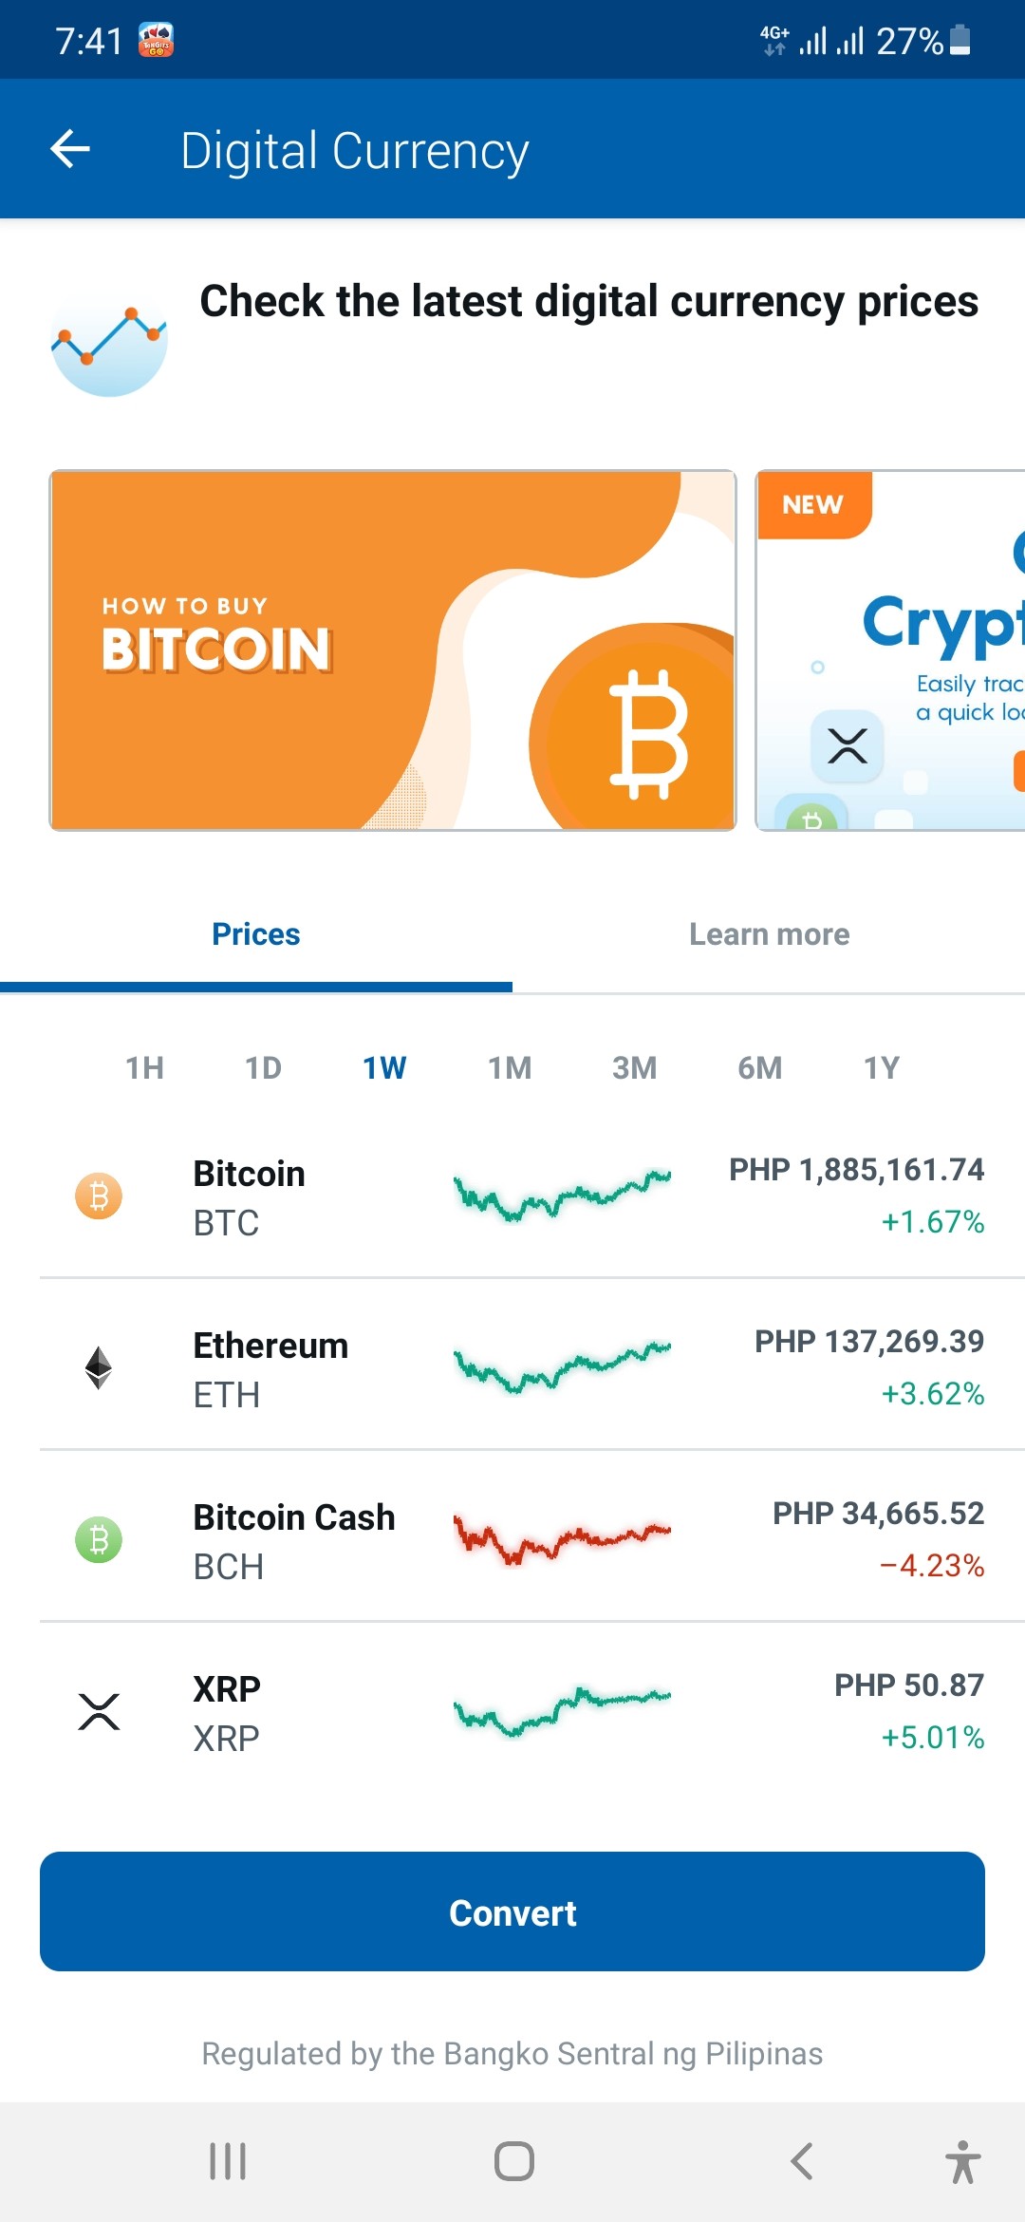Tap the Convert button
The image size is (1025, 2222).
512,1911
